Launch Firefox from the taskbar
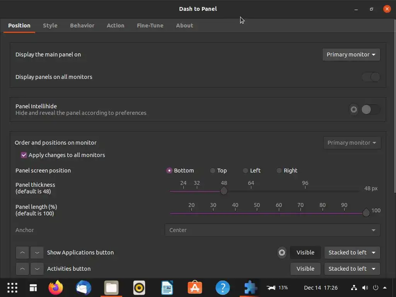 coord(56,288)
